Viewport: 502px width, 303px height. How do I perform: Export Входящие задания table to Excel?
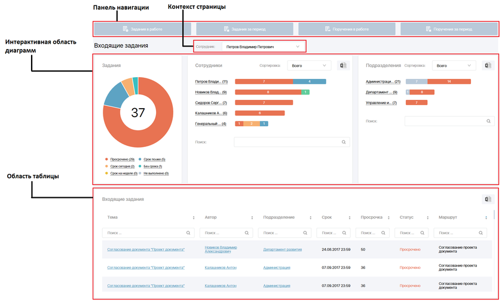coord(488,200)
